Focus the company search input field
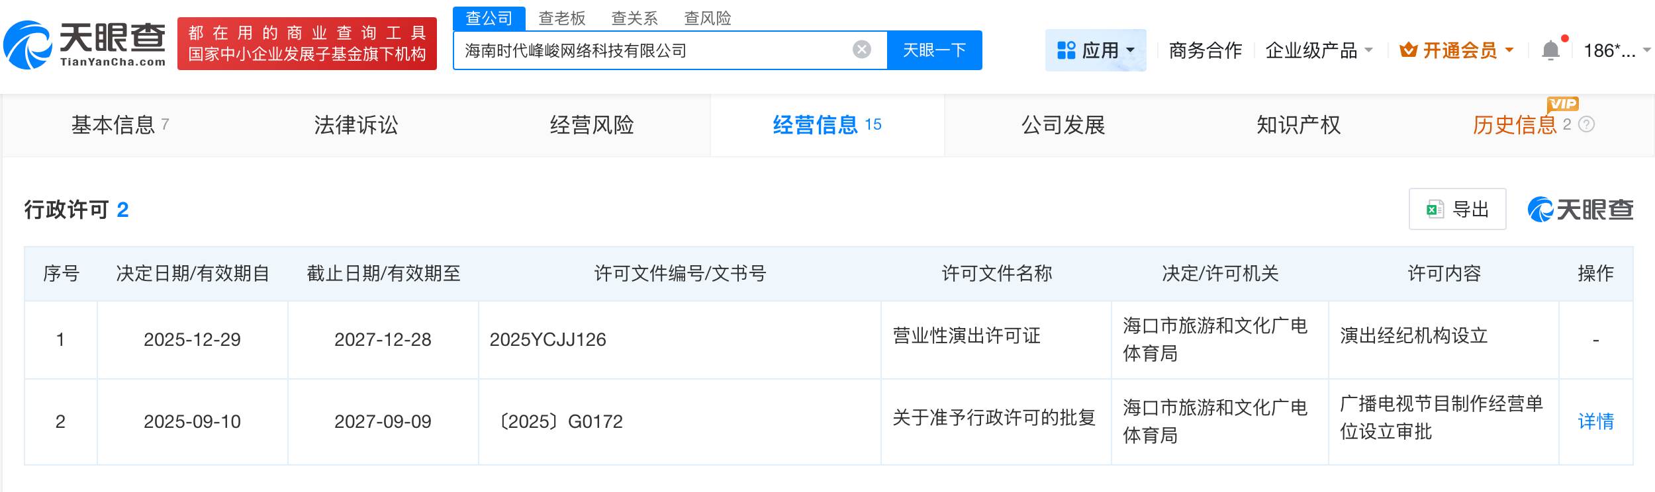 coord(649,50)
